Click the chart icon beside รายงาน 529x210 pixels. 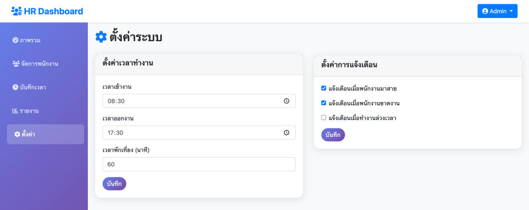(x=15, y=111)
